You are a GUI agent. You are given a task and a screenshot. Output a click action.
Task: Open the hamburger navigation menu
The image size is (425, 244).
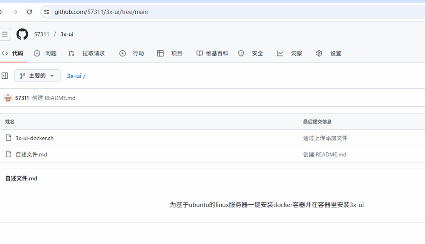coord(5,34)
